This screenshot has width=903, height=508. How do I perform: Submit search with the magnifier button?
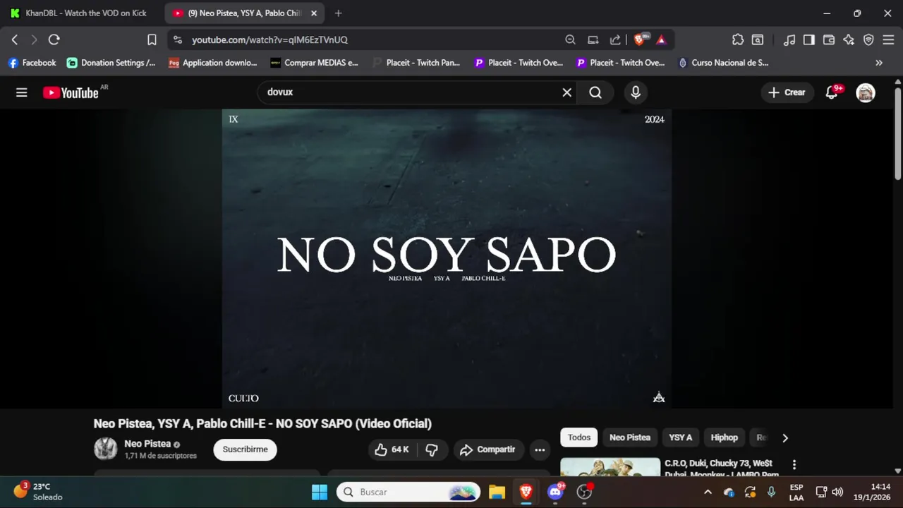595,92
